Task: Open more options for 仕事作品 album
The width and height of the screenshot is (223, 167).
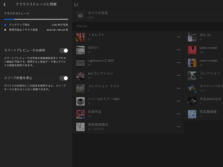Action: (179, 114)
